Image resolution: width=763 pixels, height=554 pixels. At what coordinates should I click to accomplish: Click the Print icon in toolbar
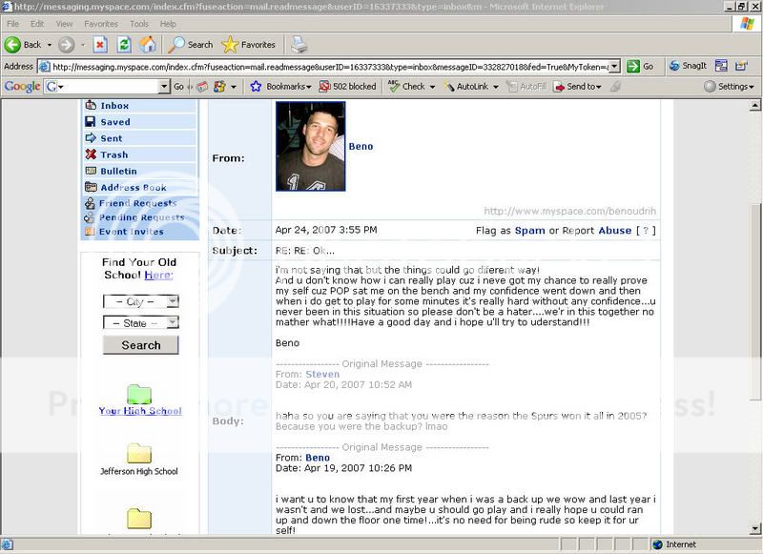tap(299, 45)
